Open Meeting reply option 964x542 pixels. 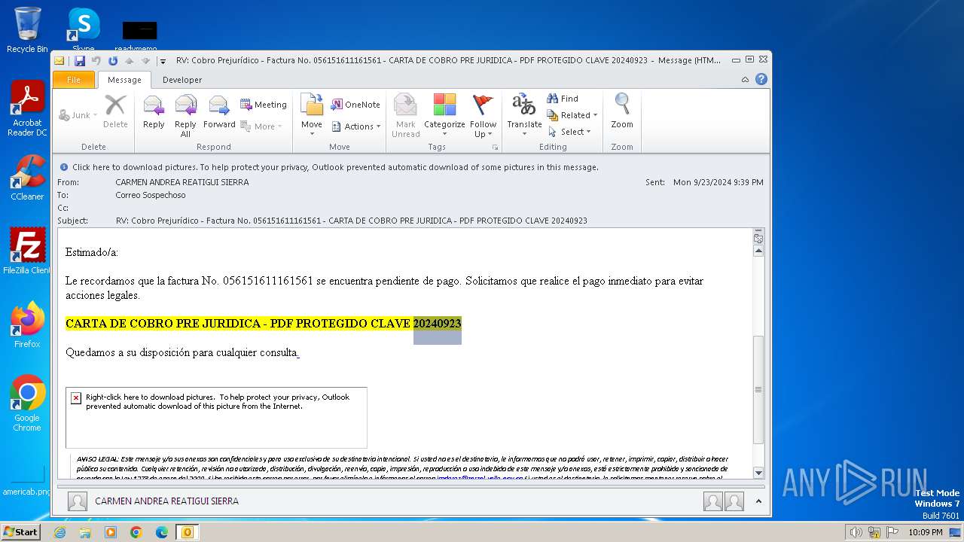click(x=264, y=105)
